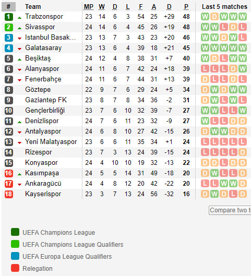Sort table by P points header
The height and width of the screenshot is (276, 251).
pos(186,7)
